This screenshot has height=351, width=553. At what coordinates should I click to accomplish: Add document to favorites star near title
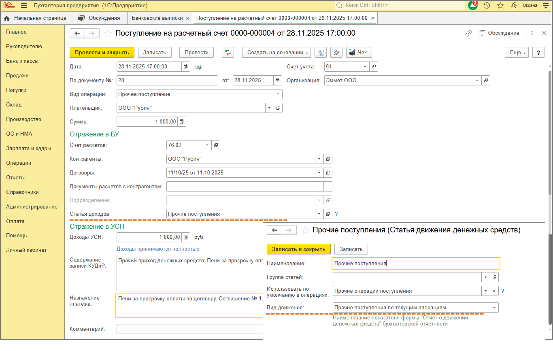pyautogui.click(x=108, y=34)
